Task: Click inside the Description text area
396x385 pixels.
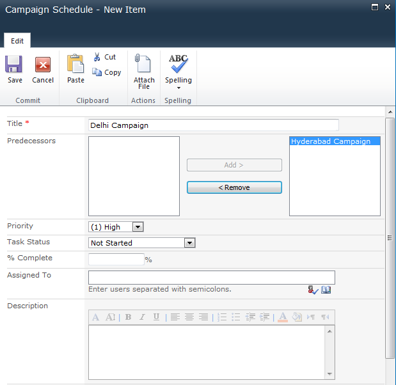Action: coord(207,352)
